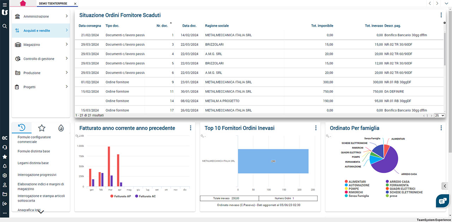Click the gear icon on Ordinato Per famiglia chart
The height and width of the screenshot is (222, 452).
pyautogui.click(x=328, y=136)
